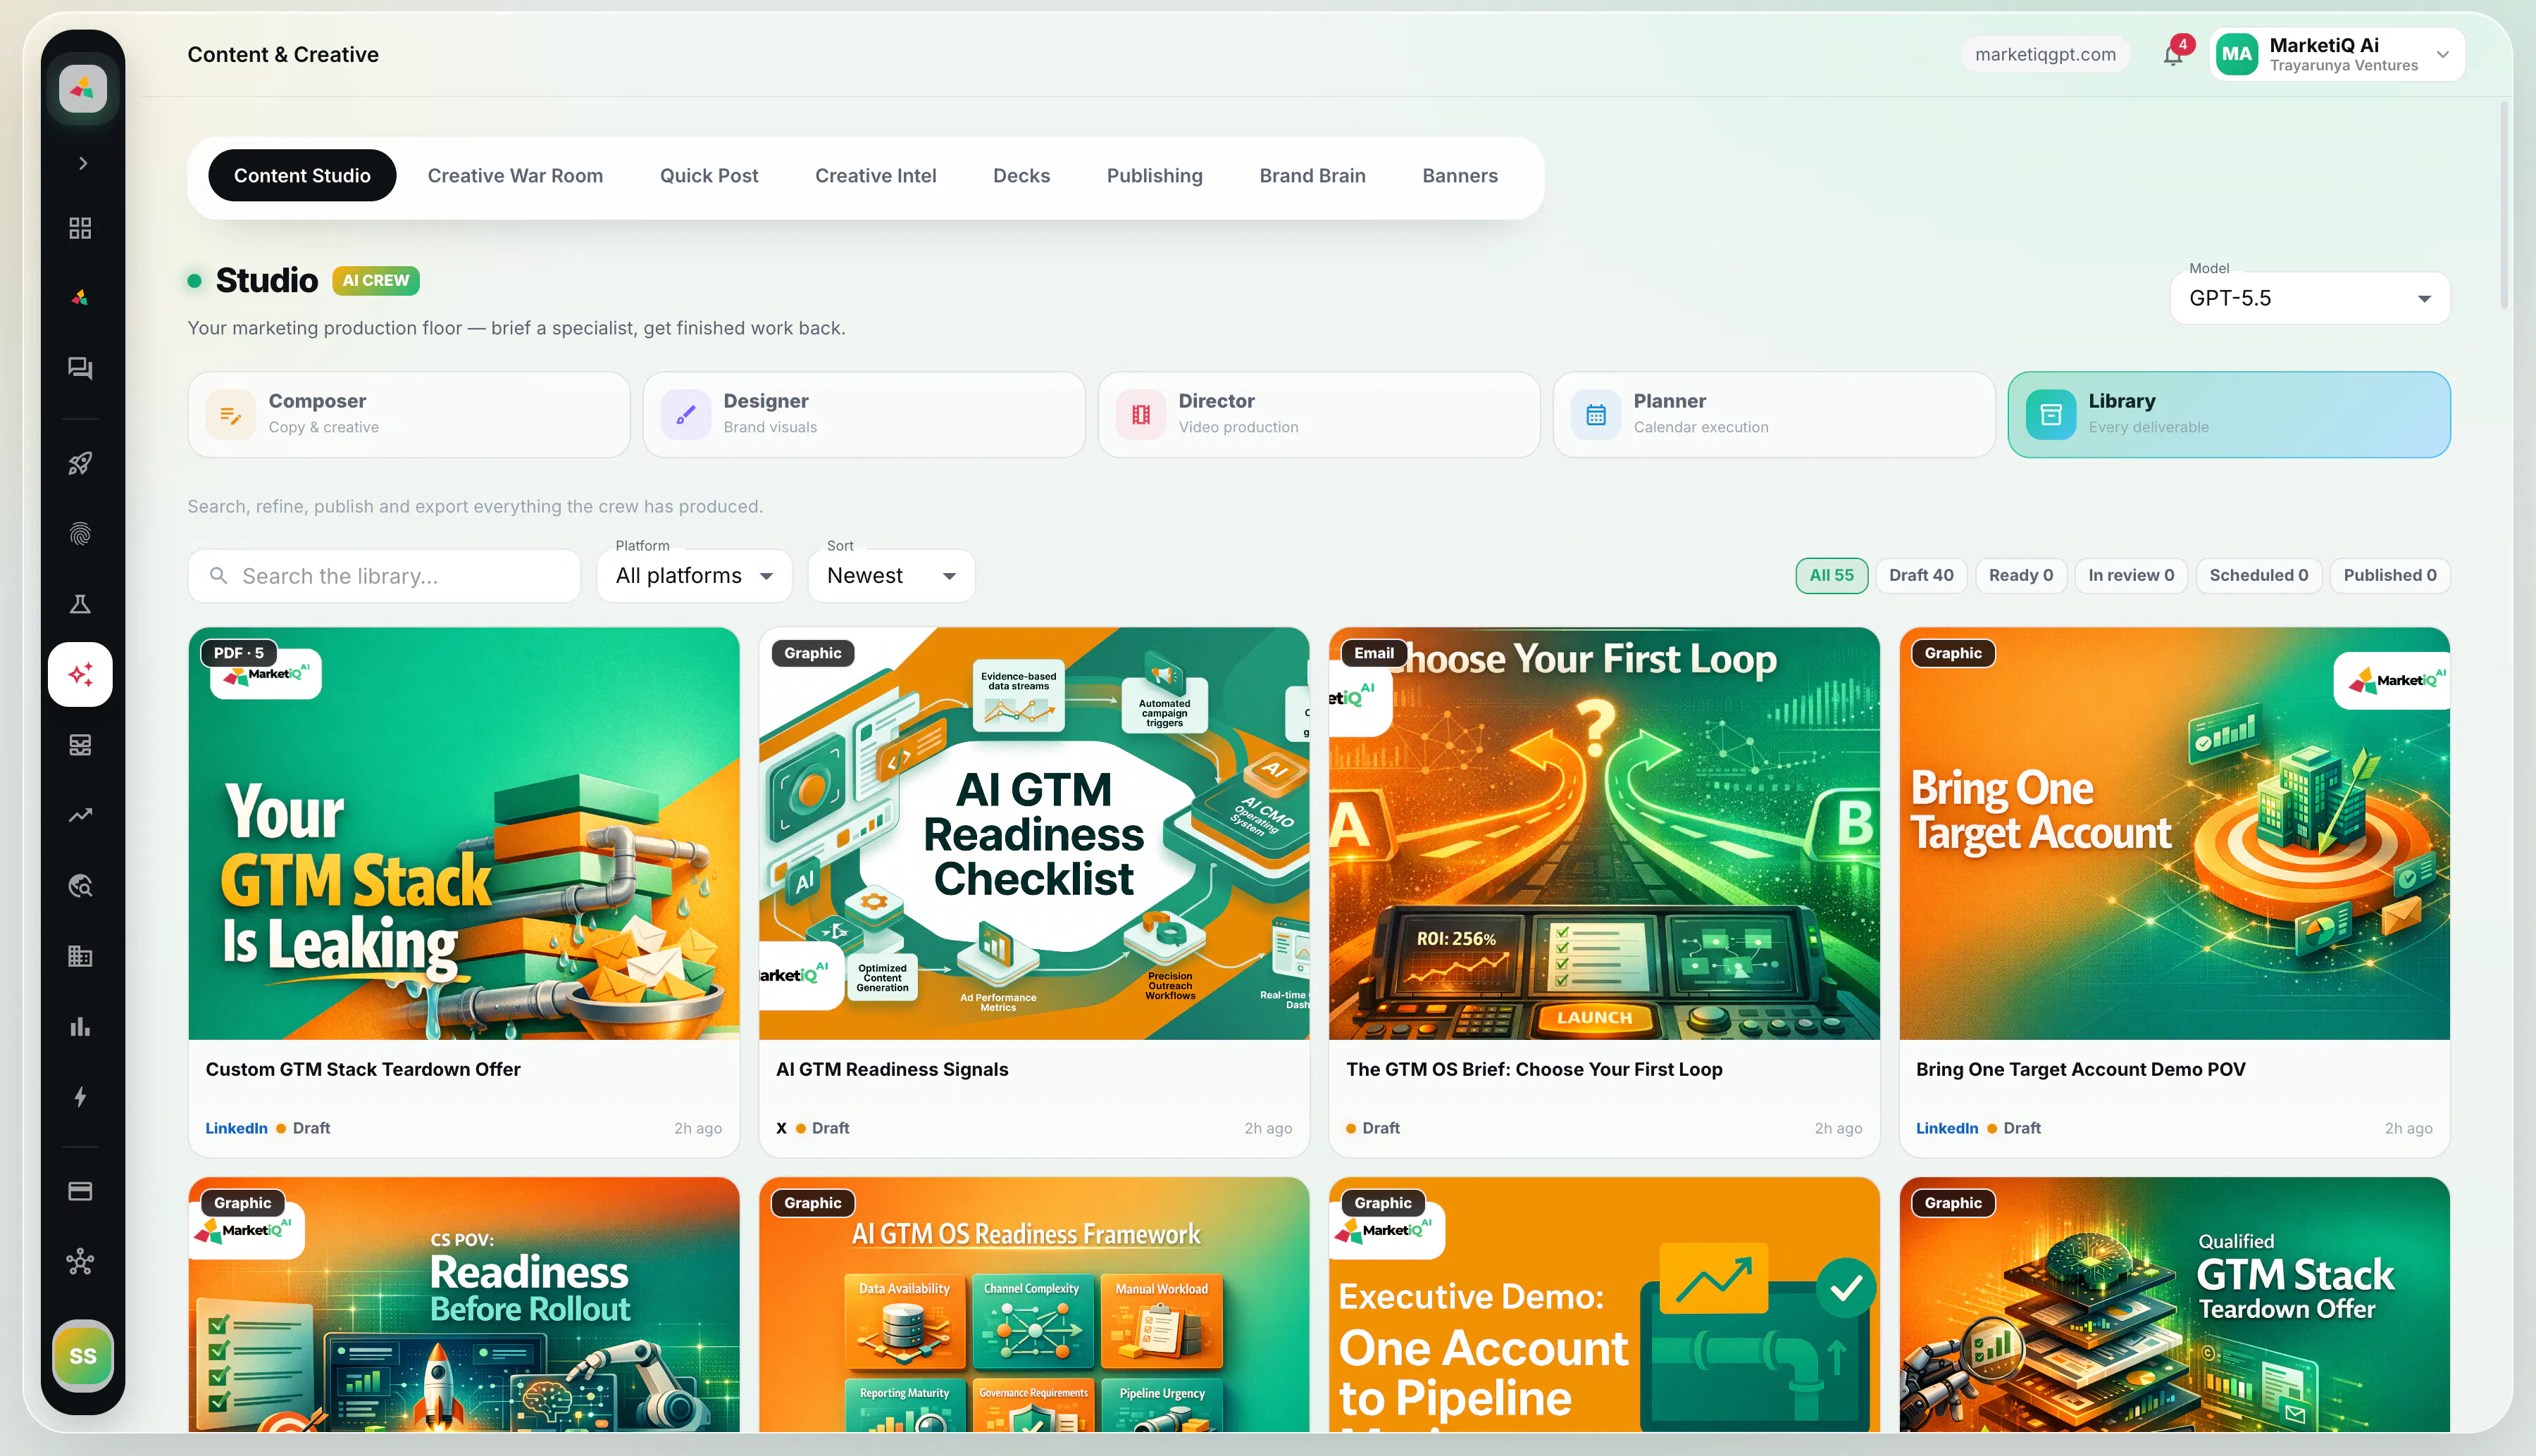This screenshot has height=1456, width=2536.
Task: Open the rocket launch icon in sidebar
Action: pyautogui.click(x=80, y=463)
